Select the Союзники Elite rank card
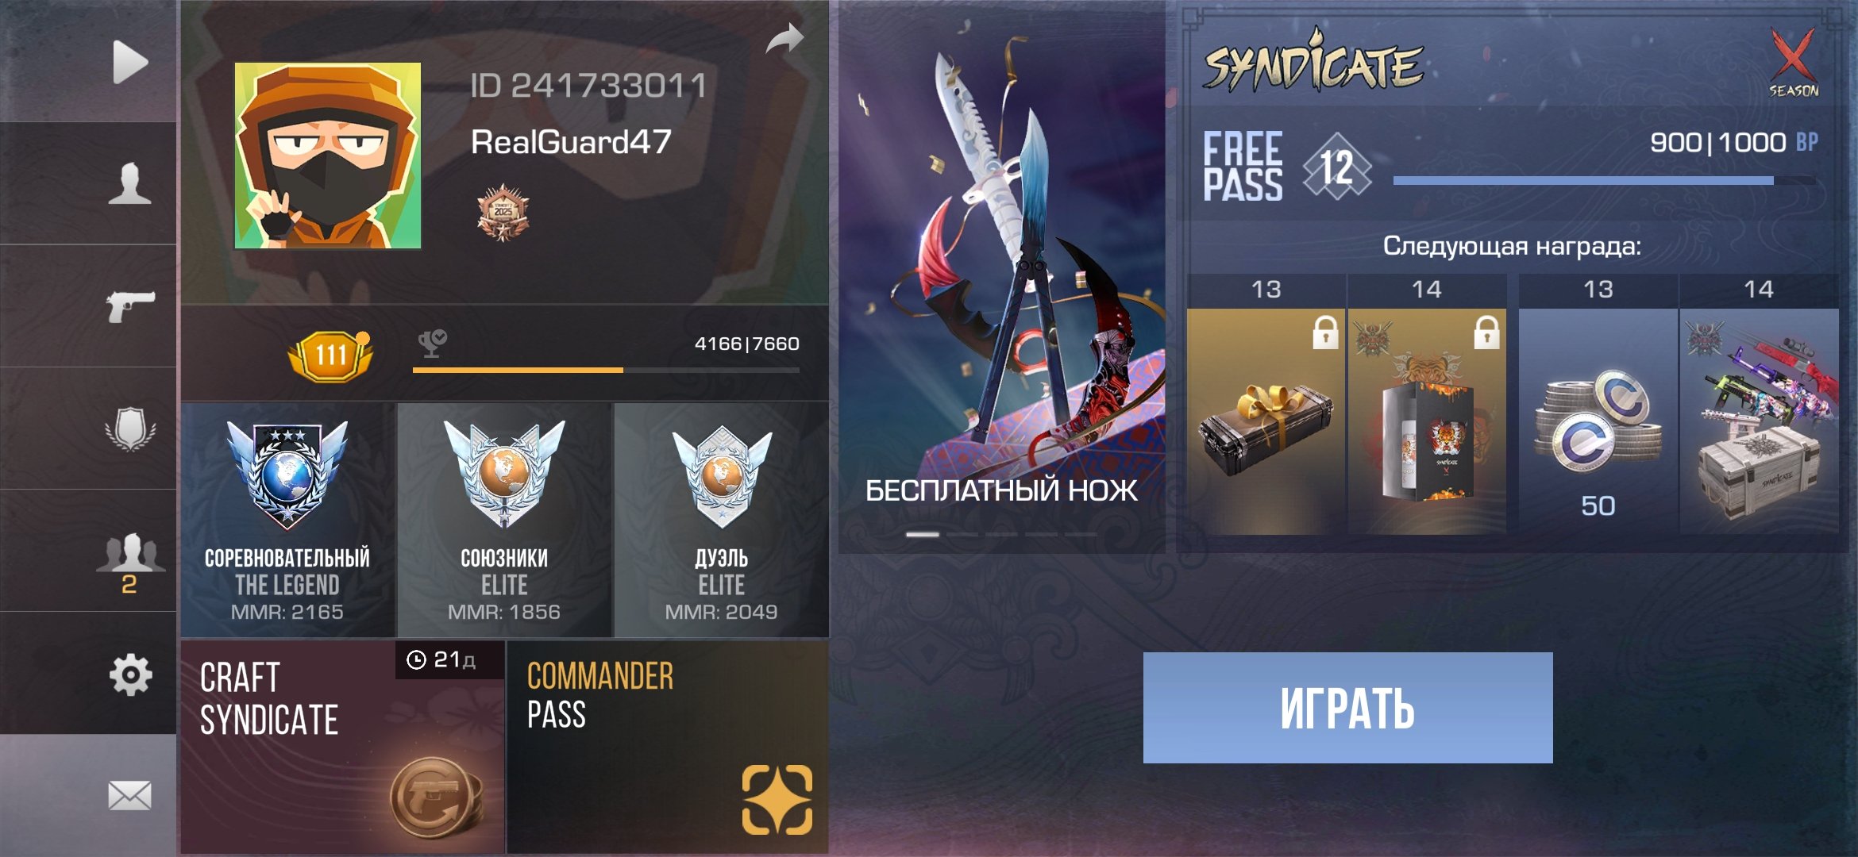The image size is (1858, 857). tap(504, 520)
